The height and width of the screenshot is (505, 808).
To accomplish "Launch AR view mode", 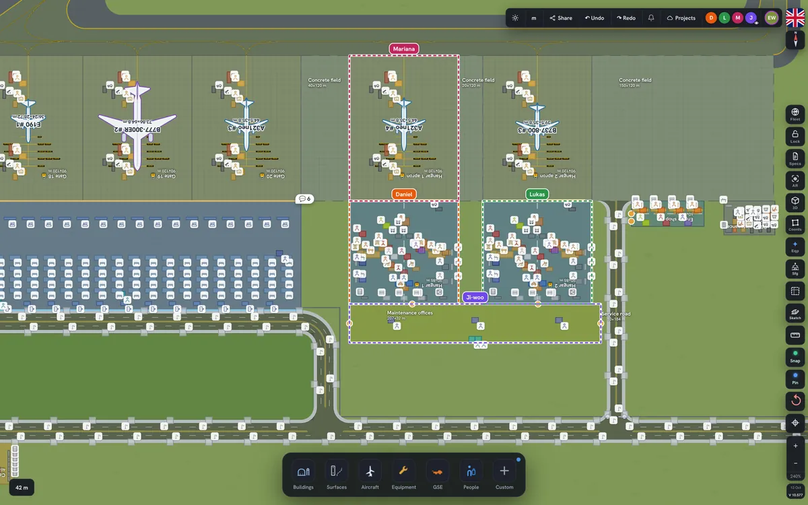I will click(x=795, y=180).
